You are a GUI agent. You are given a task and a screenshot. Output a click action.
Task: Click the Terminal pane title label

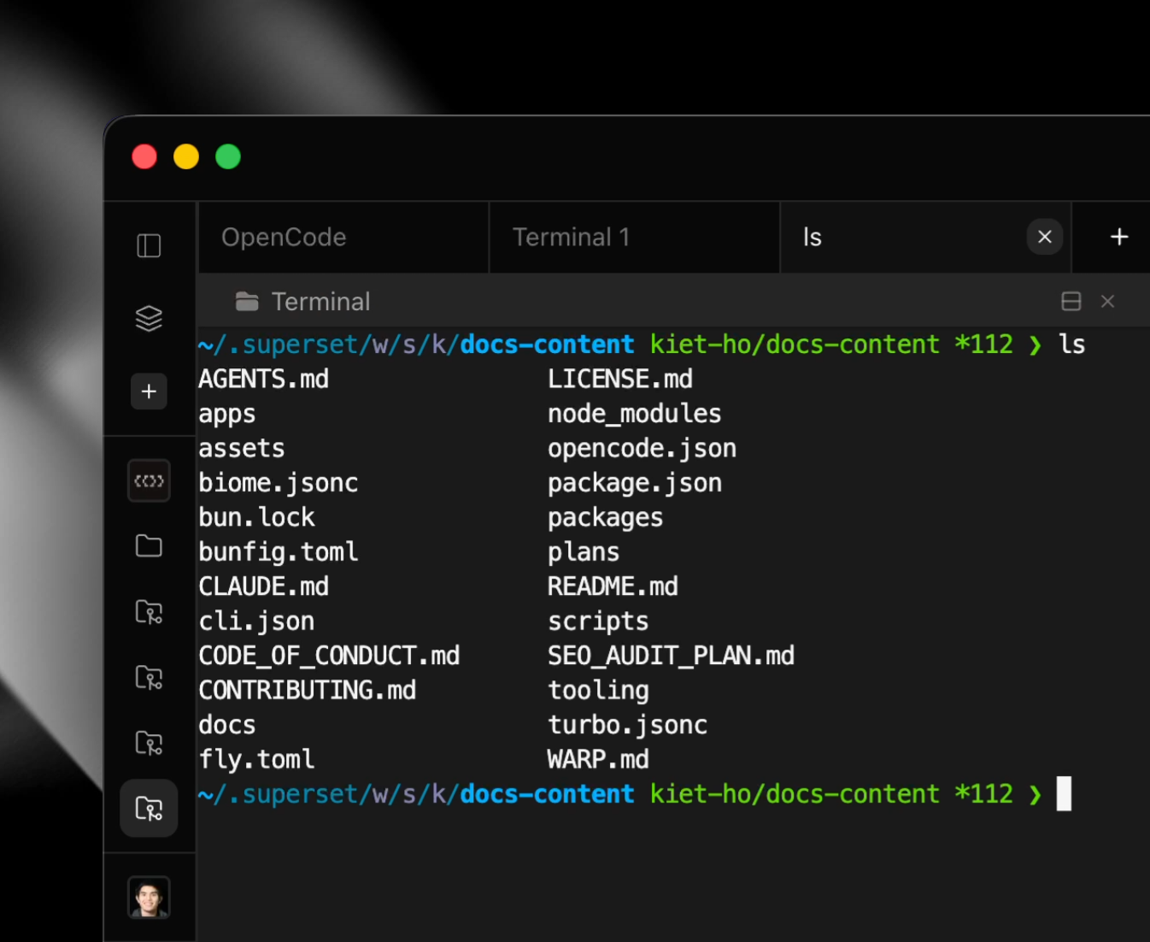click(320, 302)
